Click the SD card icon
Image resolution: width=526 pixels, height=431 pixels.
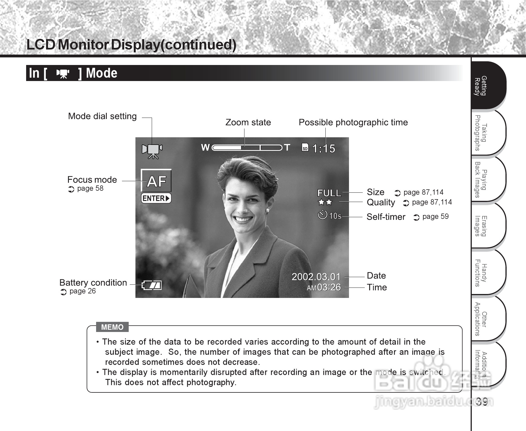(x=305, y=147)
